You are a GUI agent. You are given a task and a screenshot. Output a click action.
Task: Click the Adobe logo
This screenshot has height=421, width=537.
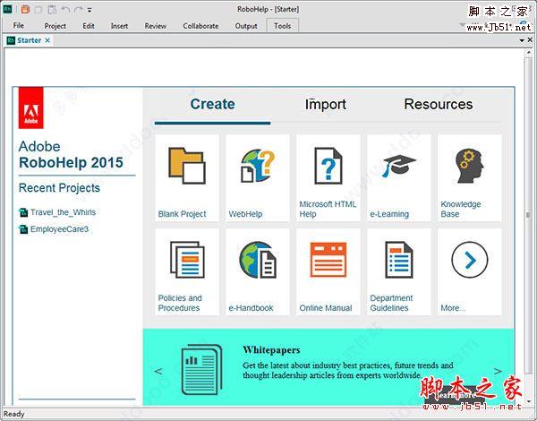pos(30,107)
